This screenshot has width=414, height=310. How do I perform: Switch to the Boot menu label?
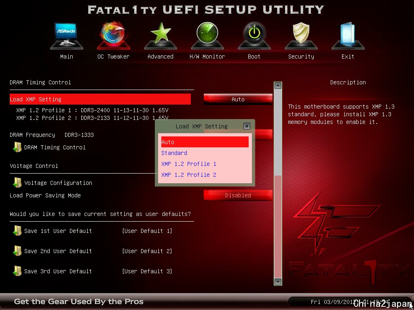click(254, 57)
